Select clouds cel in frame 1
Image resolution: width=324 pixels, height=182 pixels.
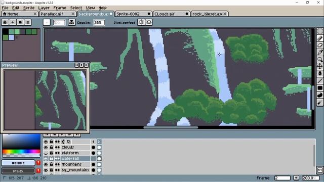93,147
